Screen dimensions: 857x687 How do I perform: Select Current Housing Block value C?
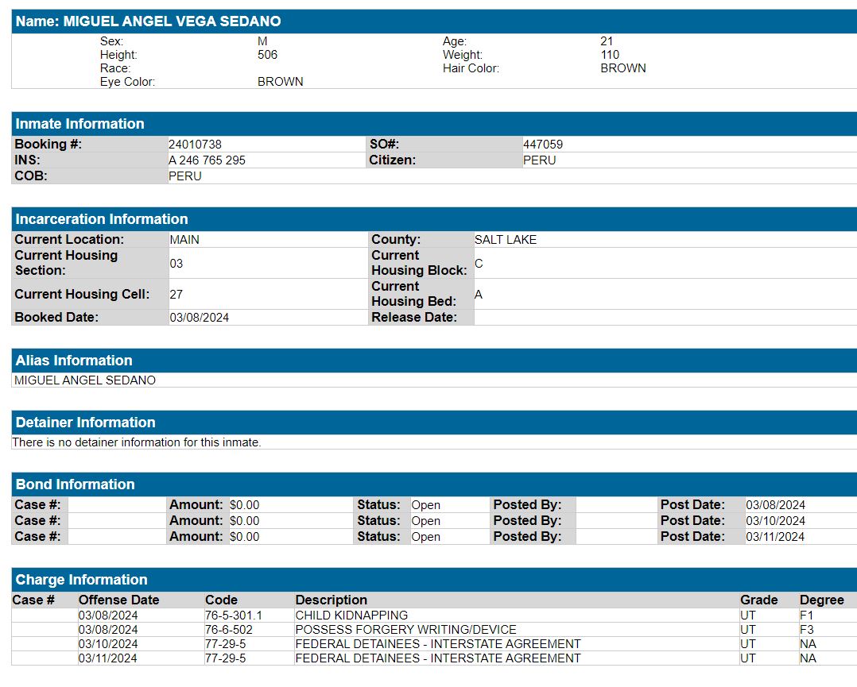(479, 263)
